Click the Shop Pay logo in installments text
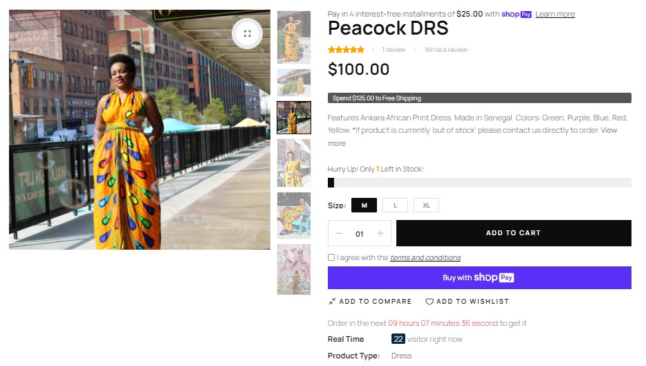This screenshot has width=646, height=366. [x=516, y=14]
